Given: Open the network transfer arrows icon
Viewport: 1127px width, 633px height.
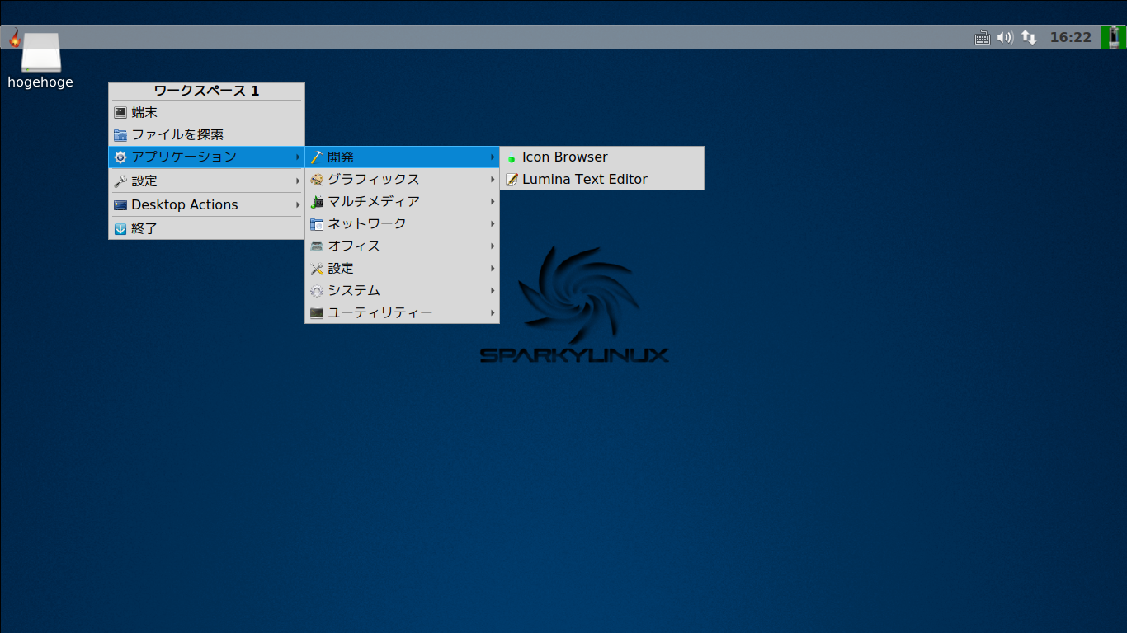Looking at the screenshot, I should tap(1029, 37).
